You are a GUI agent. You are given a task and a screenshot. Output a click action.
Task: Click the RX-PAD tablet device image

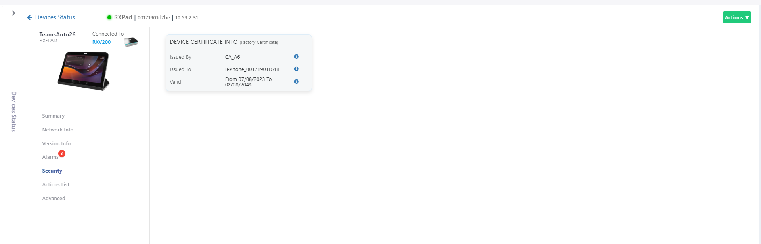pyautogui.click(x=84, y=71)
